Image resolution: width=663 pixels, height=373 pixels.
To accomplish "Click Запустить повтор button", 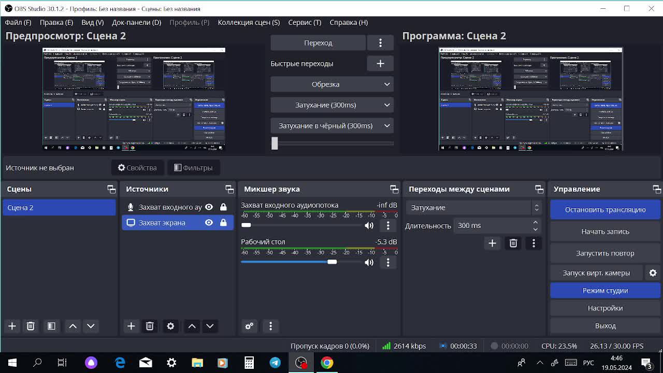I will click(605, 253).
